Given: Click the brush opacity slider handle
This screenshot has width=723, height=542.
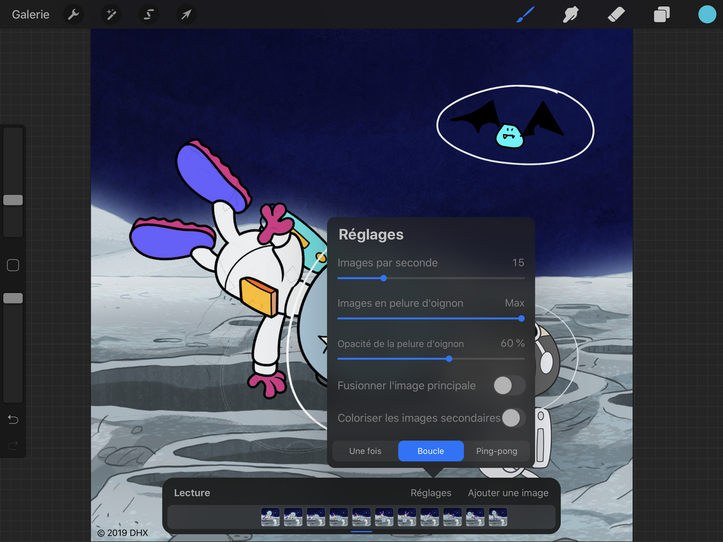Looking at the screenshot, I should click(x=13, y=298).
